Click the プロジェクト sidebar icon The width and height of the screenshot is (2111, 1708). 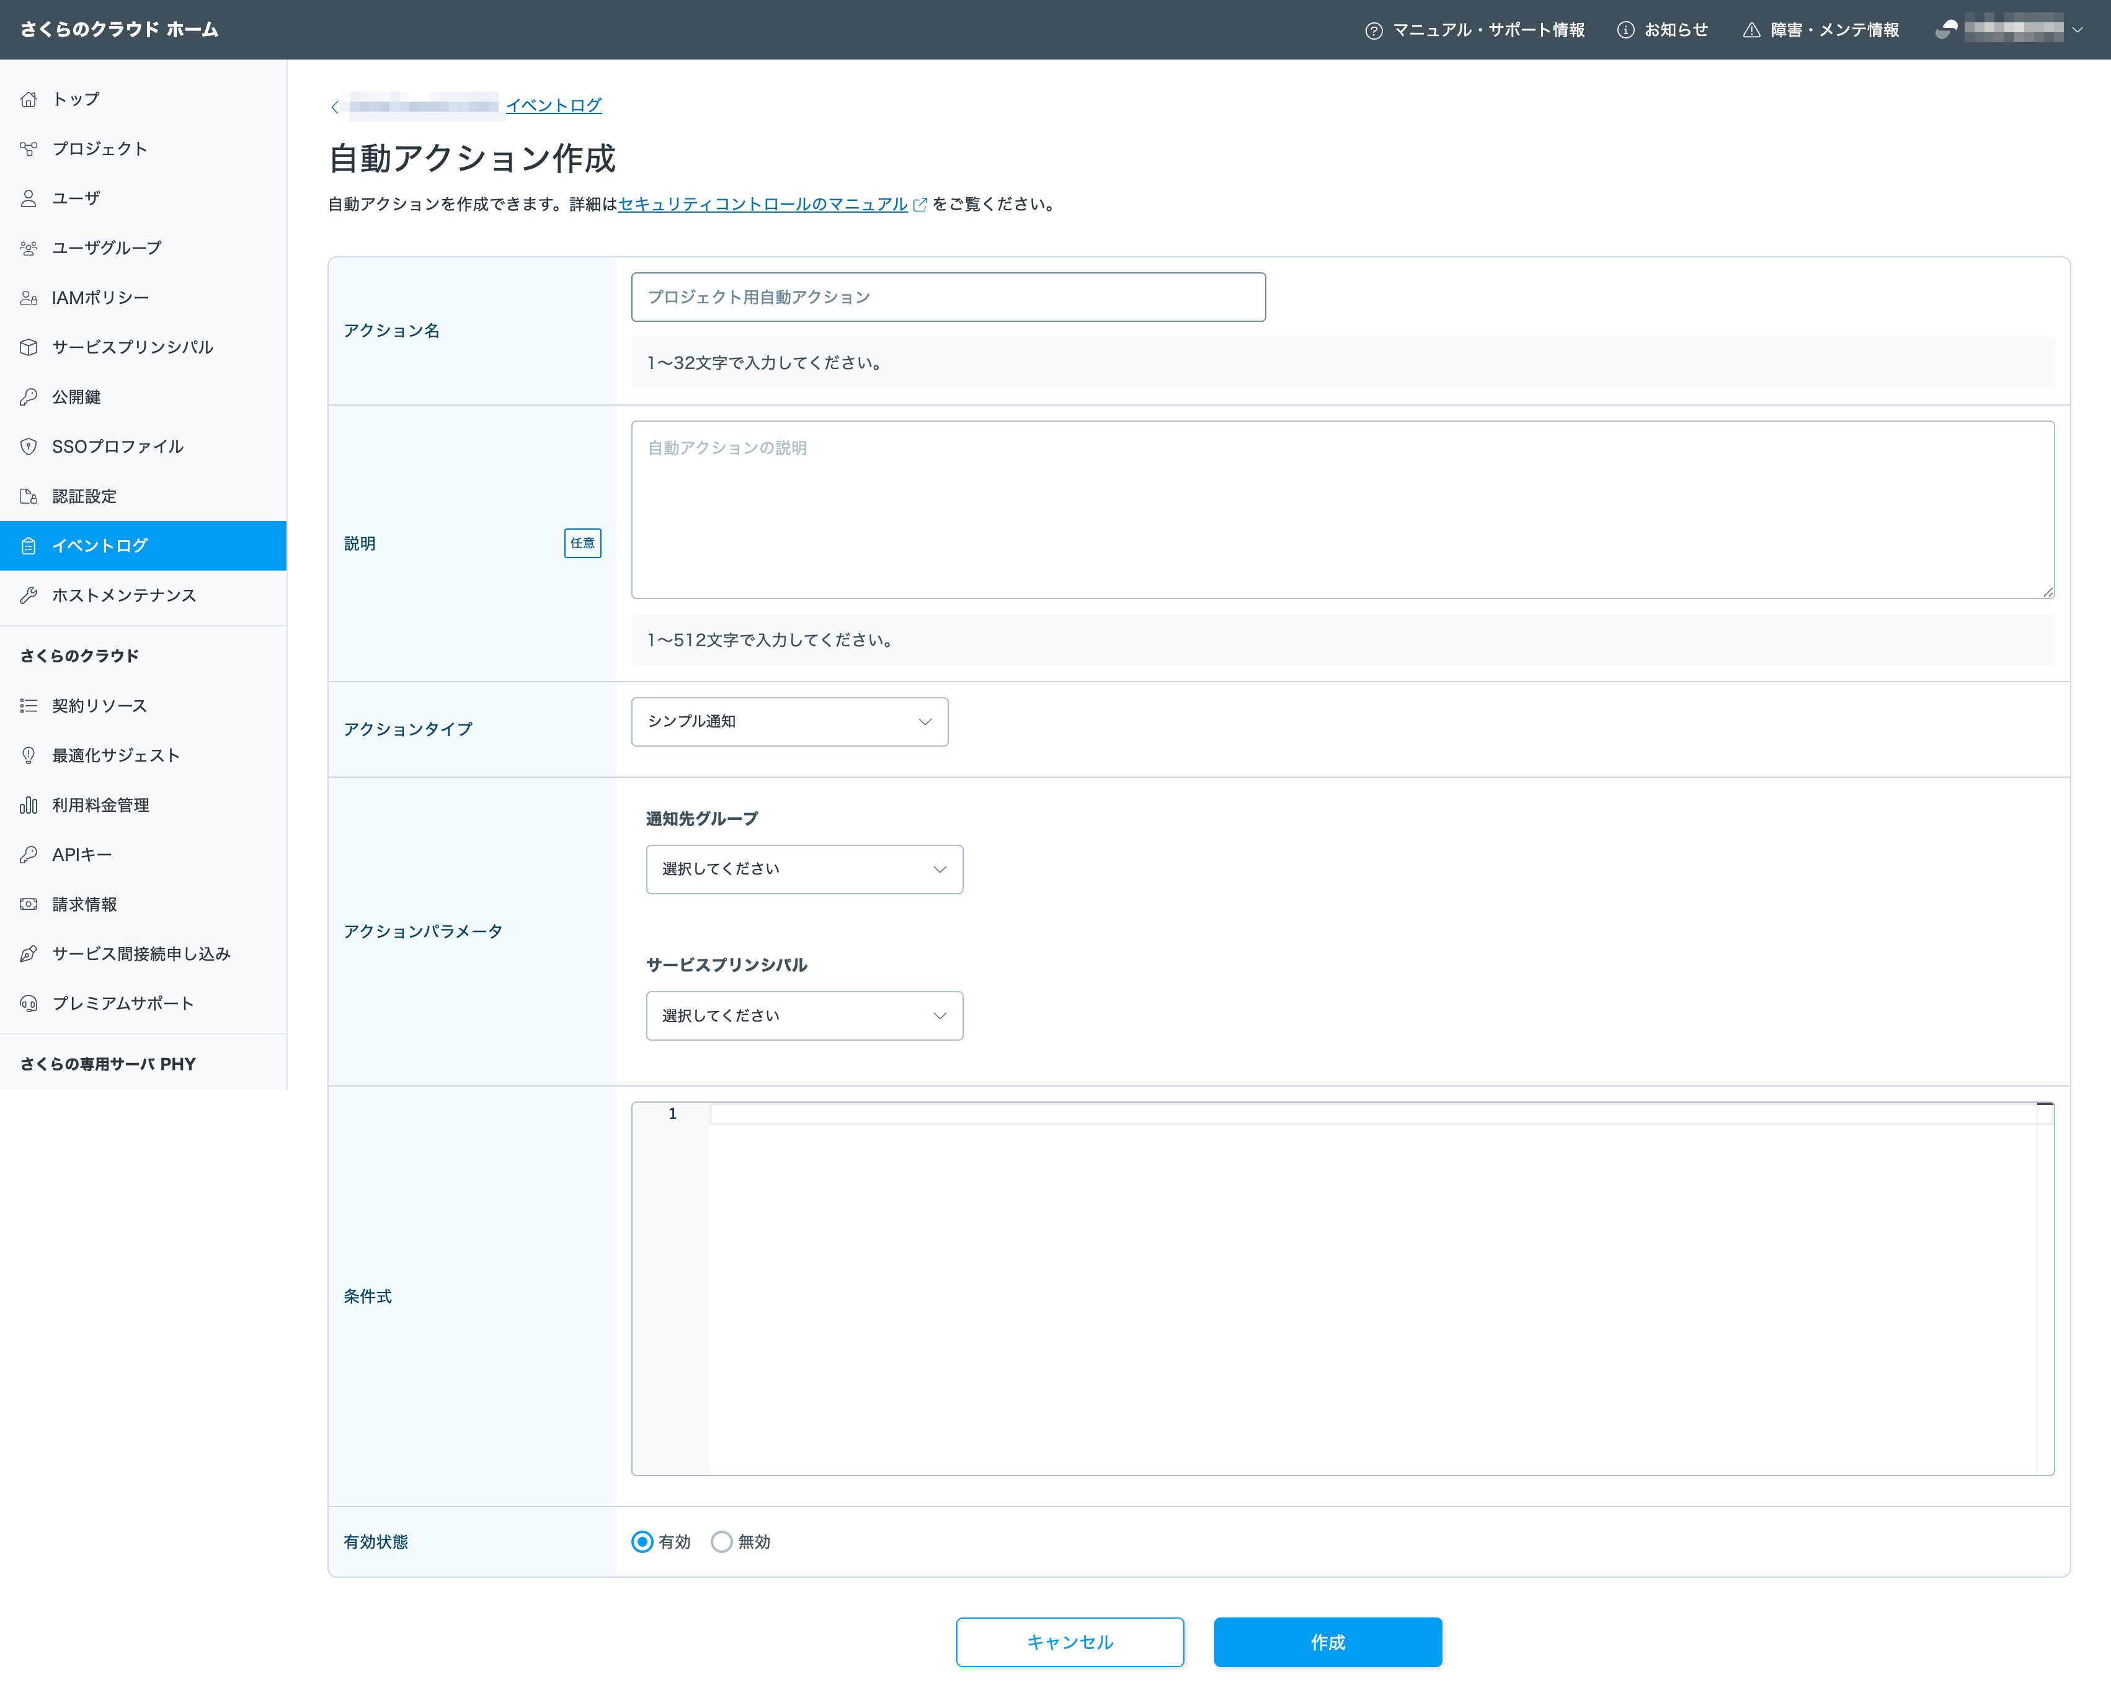click(29, 149)
